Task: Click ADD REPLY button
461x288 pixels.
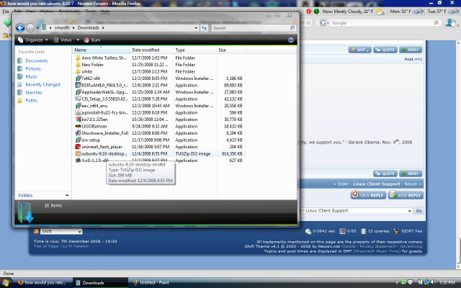Action: point(406,195)
